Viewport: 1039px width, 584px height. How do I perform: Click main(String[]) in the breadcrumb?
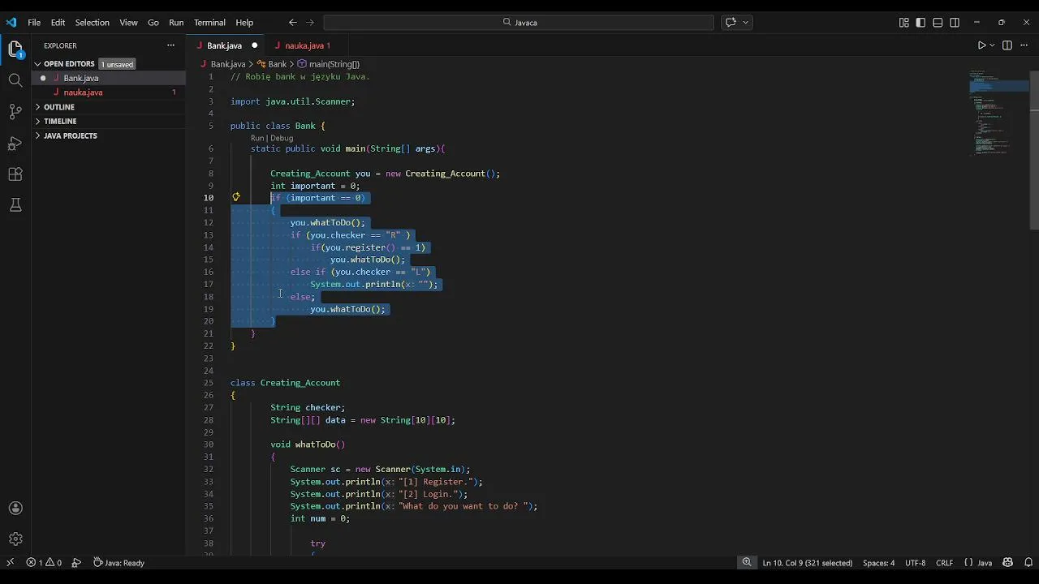click(x=334, y=64)
